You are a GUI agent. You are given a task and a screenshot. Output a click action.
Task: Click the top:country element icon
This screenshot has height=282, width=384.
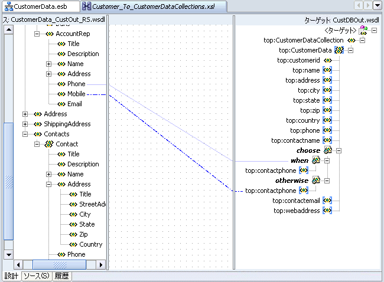[x=327, y=120]
